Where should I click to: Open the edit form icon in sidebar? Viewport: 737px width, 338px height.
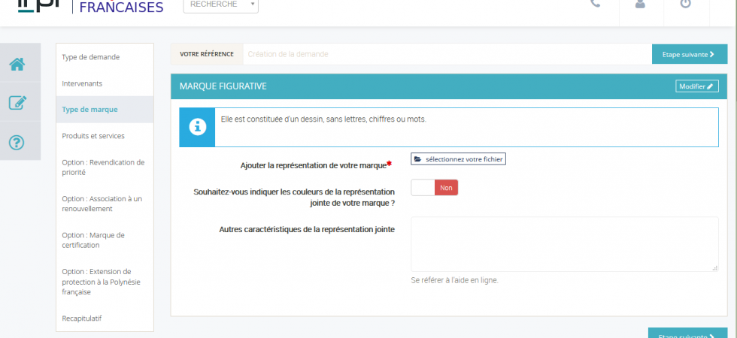click(x=17, y=103)
